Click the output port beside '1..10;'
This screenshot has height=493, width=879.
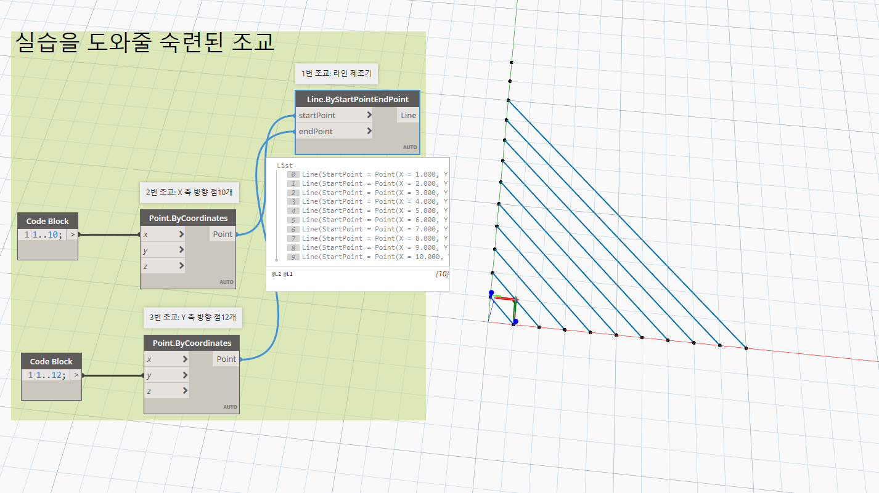point(72,234)
